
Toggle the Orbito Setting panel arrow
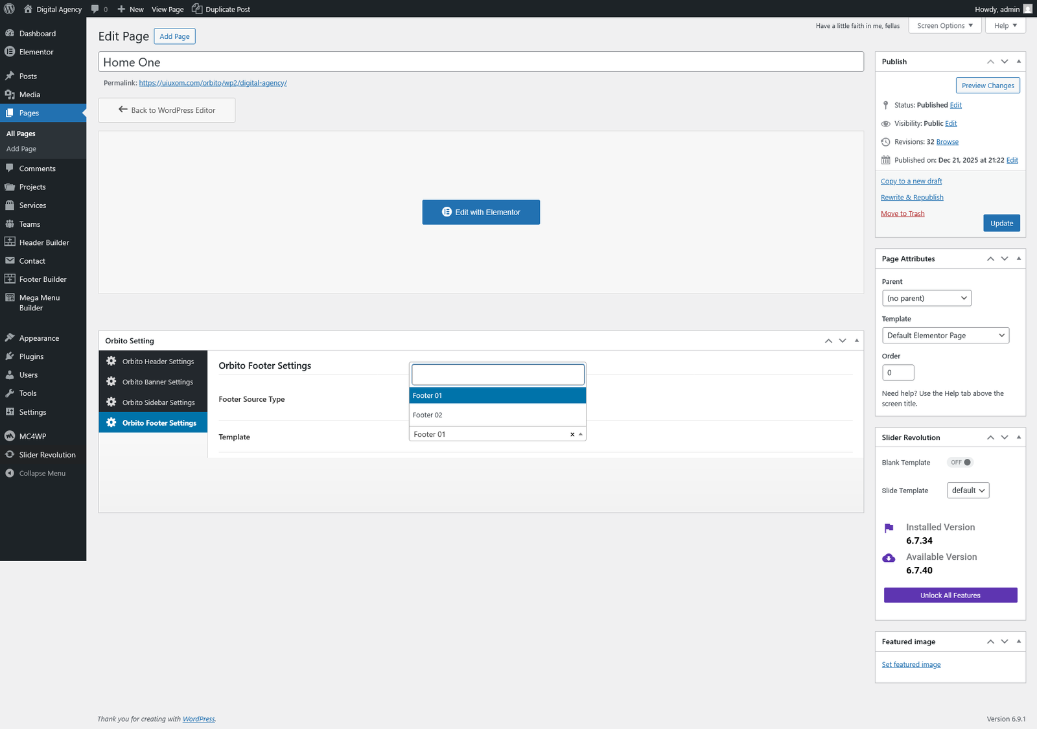[x=856, y=341]
